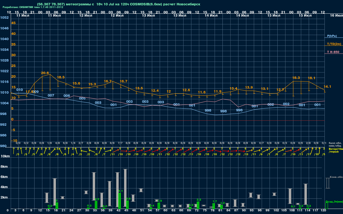The width and height of the screenshot is (343, 214).
Task: Click the 'Разработано: СИБНИГМИ' credit line
Action: point(33,7)
